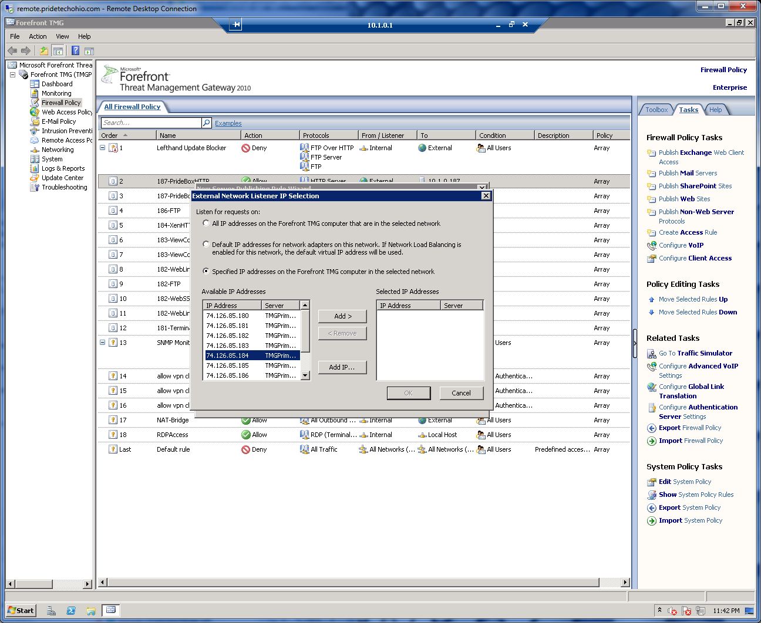Click Show System Policy Rules link
761x623 pixels.
696,495
